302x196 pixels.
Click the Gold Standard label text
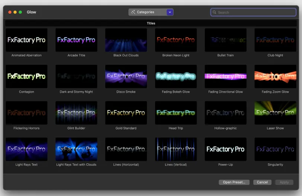point(126,128)
